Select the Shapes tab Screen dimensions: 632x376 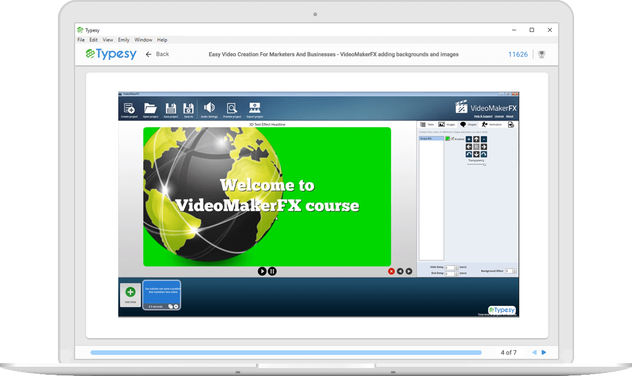[x=468, y=124]
